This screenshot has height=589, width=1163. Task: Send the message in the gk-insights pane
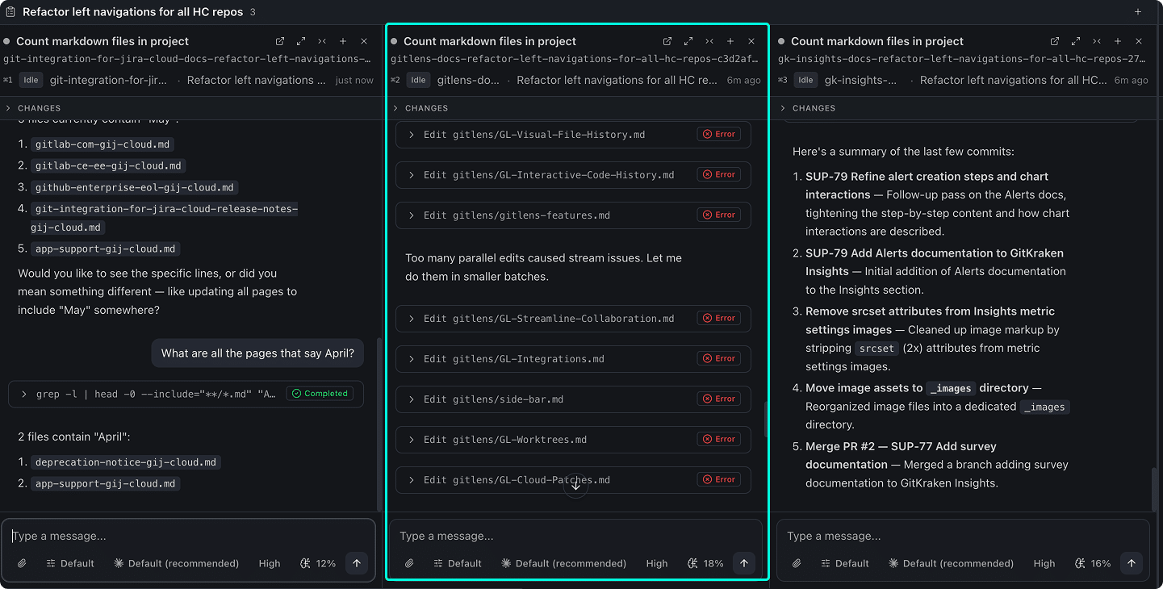(x=1132, y=563)
